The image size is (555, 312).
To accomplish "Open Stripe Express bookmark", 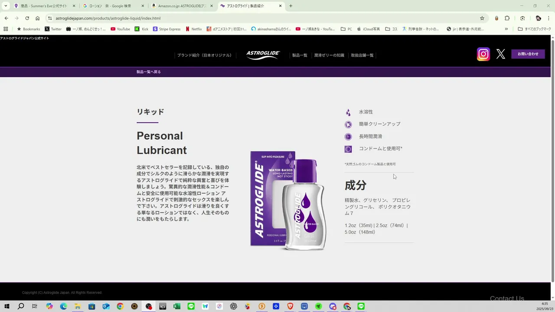I will 166,29.
